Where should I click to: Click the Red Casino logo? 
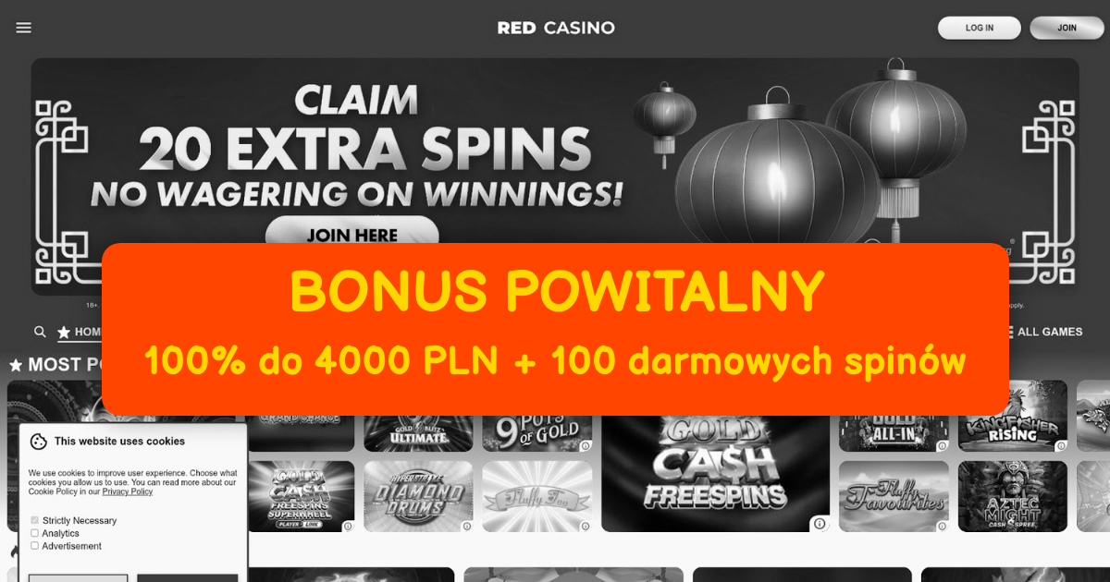pos(556,28)
